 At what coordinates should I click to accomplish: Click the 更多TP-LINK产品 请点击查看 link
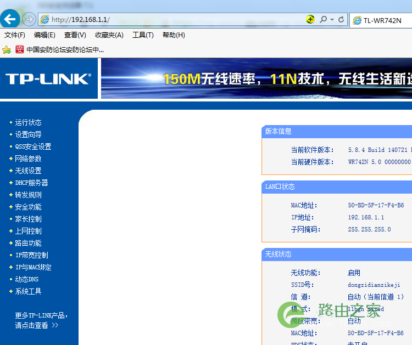click(41, 320)
